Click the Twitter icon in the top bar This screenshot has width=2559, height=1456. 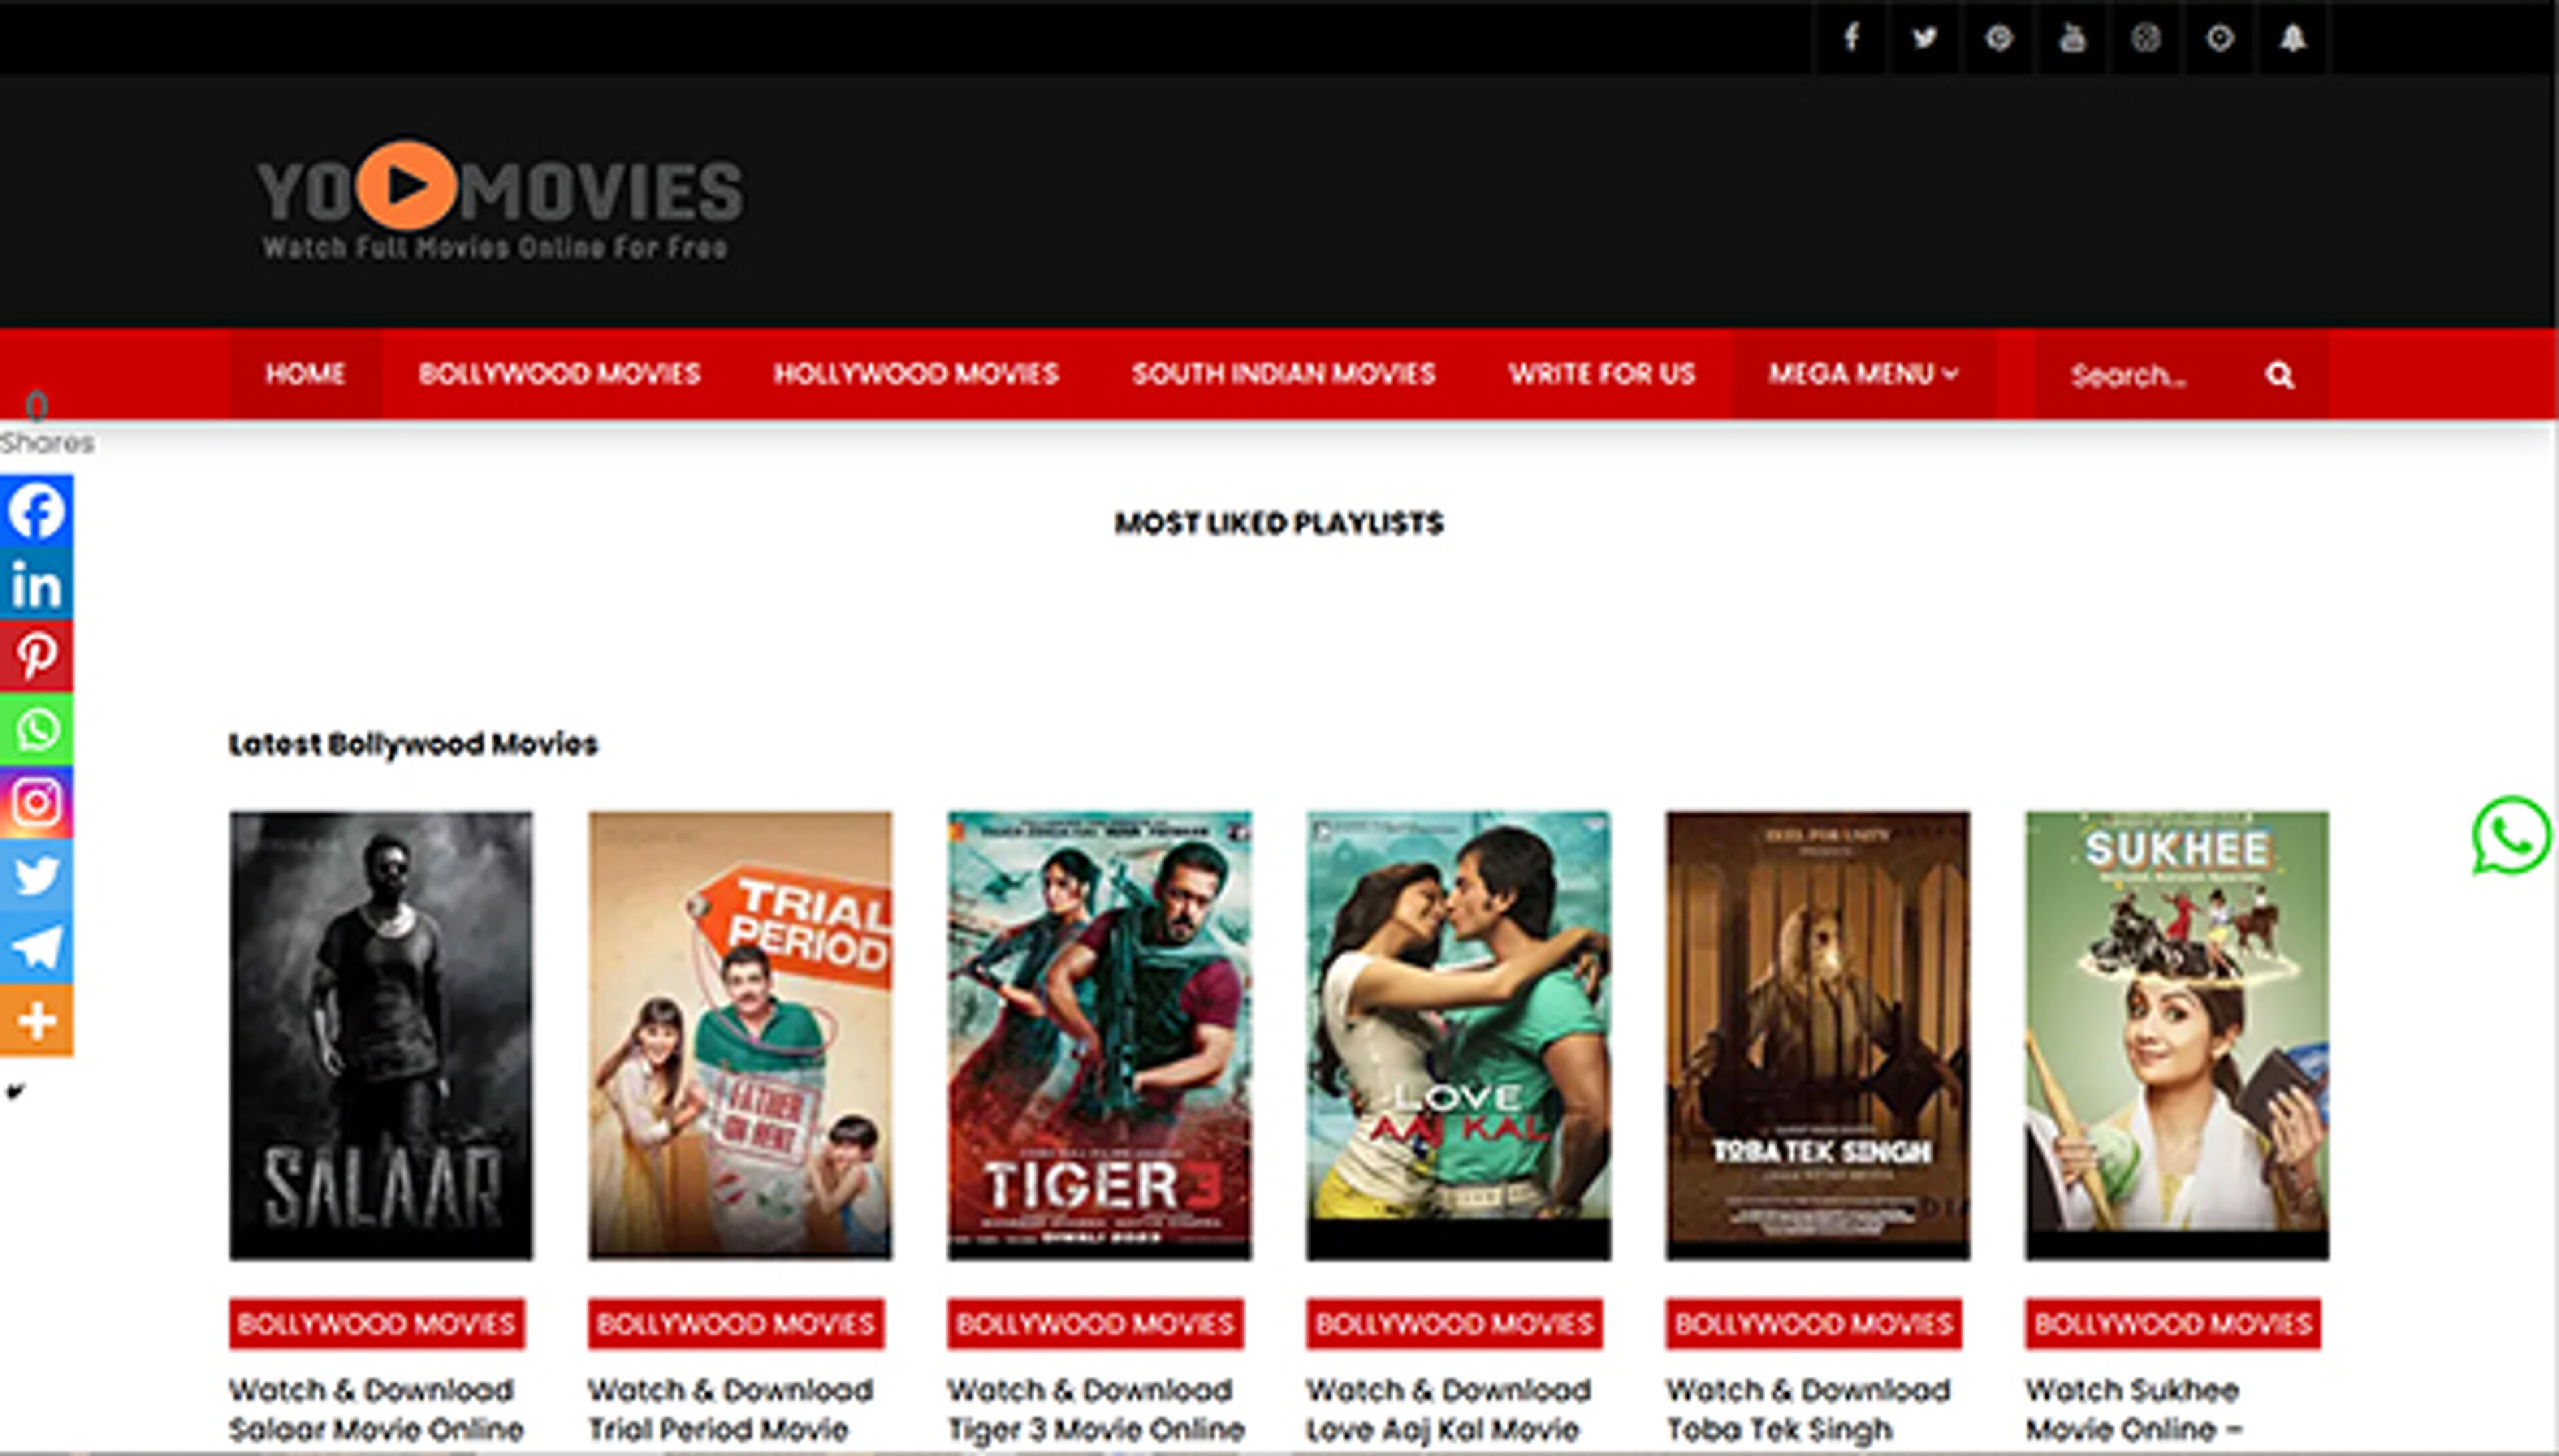coord(1925,39)
